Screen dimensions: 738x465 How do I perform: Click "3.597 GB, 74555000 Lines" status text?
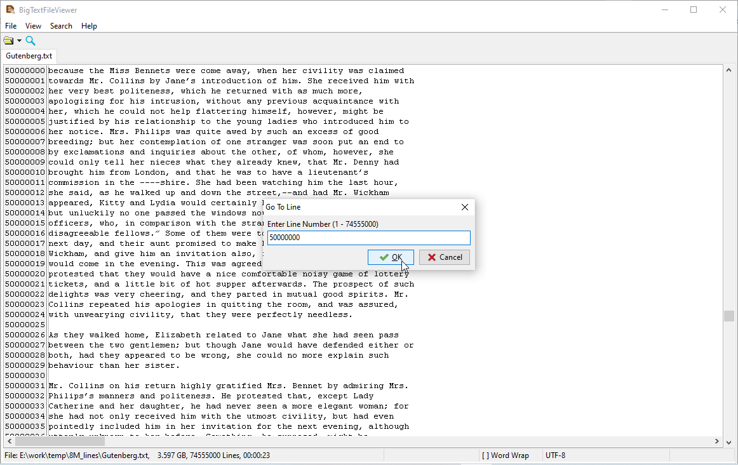[199, 455]
